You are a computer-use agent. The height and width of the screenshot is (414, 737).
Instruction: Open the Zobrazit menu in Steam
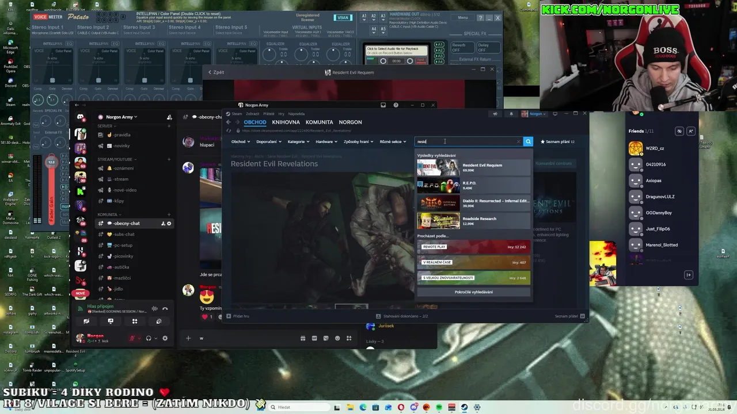coord(252,114)
